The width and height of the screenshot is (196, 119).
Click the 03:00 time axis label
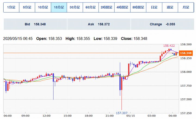(152, 116)
